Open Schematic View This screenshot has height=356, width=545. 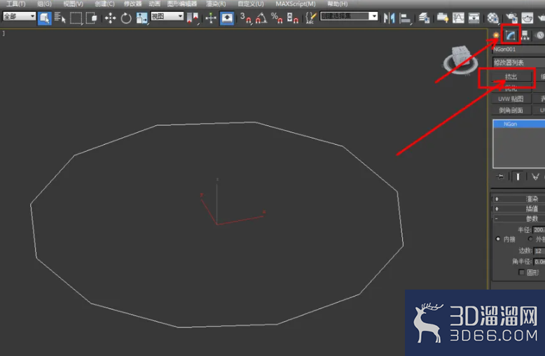pos(474,17)
